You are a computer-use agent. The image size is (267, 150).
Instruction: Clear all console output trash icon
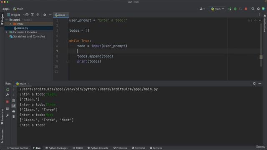pos(14,117)
